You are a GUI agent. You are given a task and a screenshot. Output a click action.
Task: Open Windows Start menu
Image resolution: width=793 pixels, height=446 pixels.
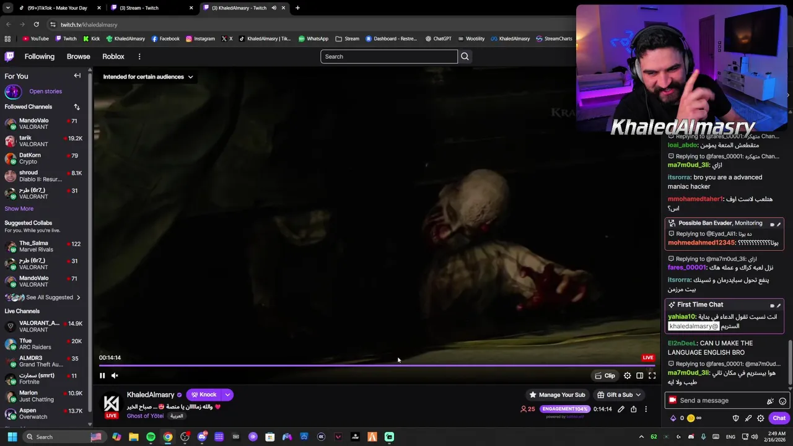point(12,437)
